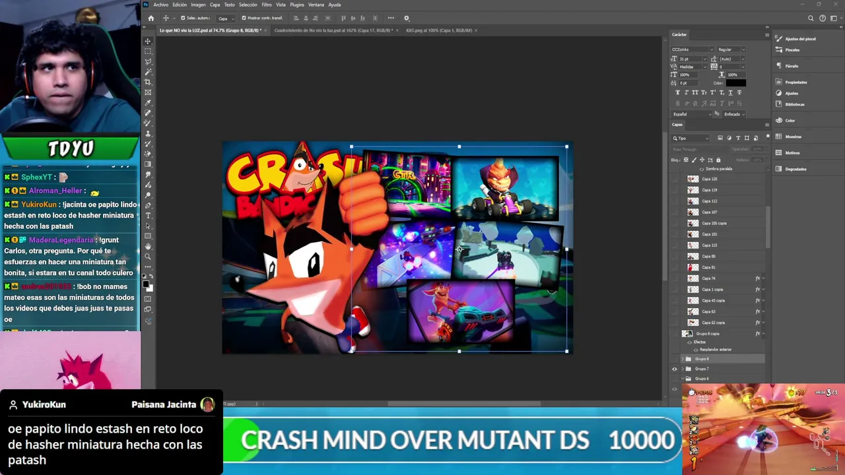Open the Filtro menu
The height and width of the screenshot is (475, 845).
click(x=267, y=5)
